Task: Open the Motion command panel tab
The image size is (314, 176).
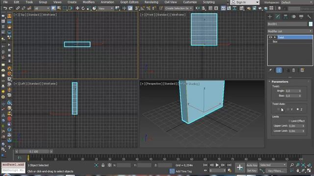Action: pyautogui.click(x=293, y=17)
